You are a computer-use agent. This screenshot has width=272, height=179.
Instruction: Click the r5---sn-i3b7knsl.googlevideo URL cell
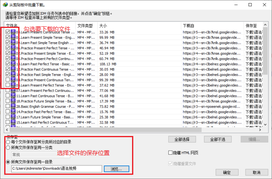(212, 32)
